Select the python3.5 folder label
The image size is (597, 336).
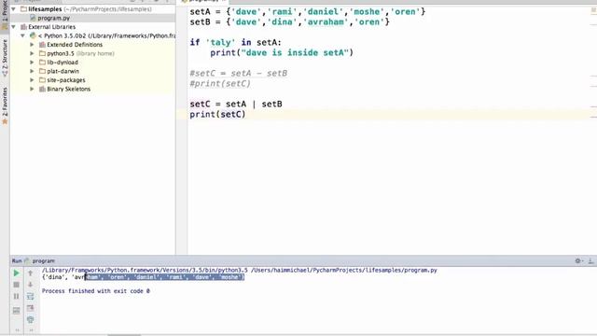click(61, 53)
